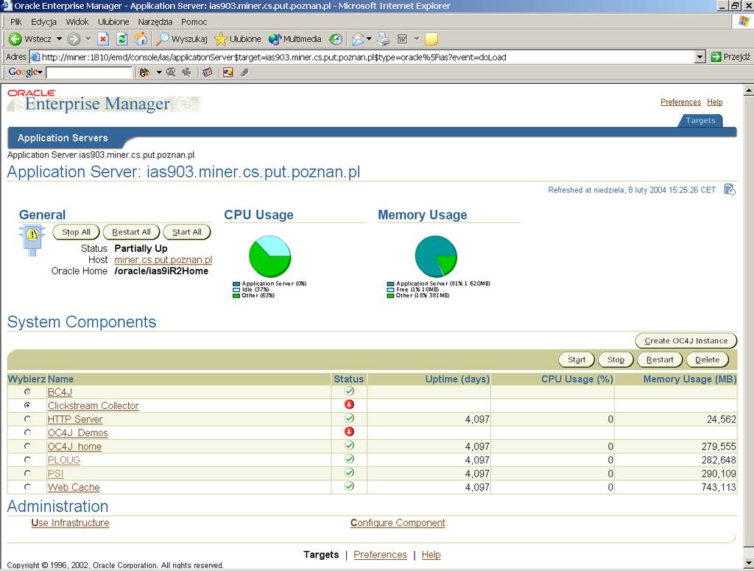The width and height of the screenshot is (754, 571).
Task: Click the OC4J_Demos red down status icon
Action: (349, 432)
